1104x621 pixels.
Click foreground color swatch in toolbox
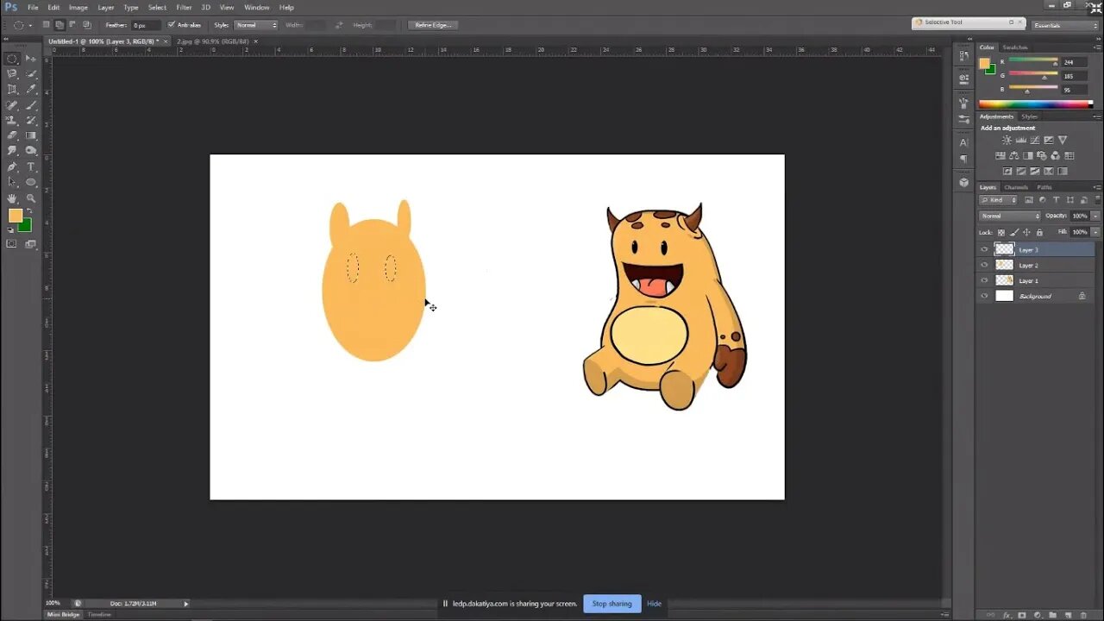[15, 216]
